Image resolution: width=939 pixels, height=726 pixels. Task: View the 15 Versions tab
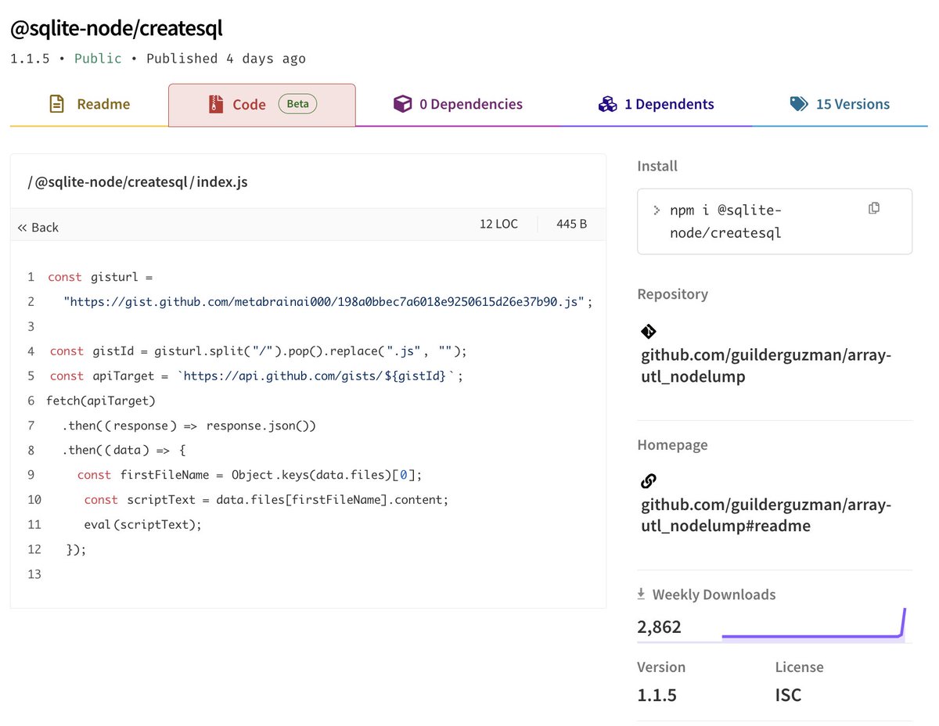pos(840,104)
